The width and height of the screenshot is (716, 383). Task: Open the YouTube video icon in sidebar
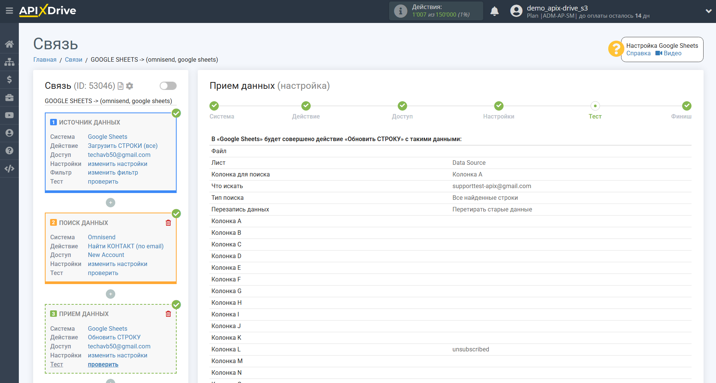(9, 115)
